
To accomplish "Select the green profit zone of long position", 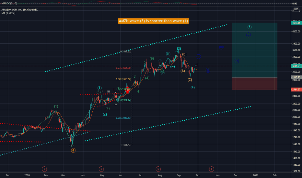I will click(255, 50).
